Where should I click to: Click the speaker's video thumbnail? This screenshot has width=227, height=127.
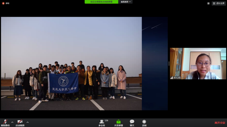pos(198,63)
